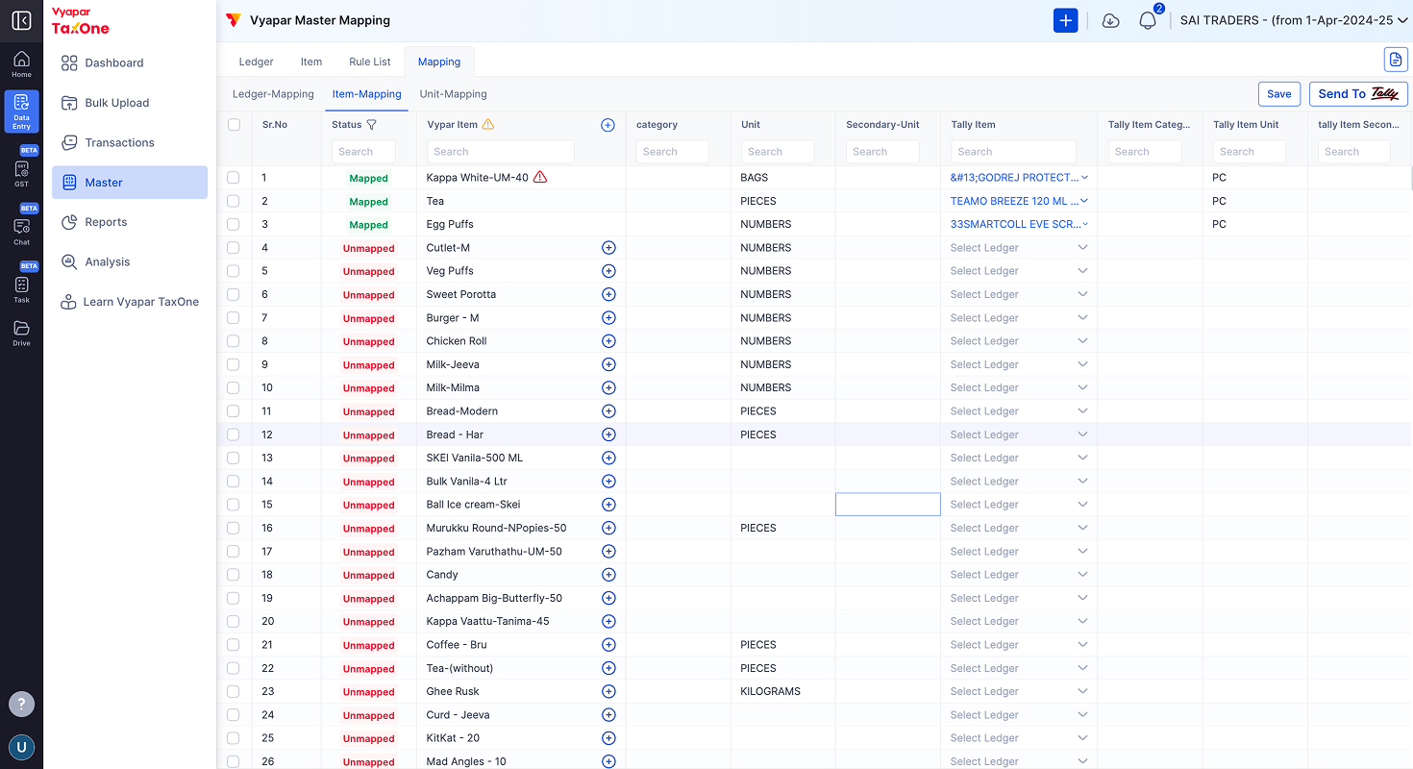Click the Vypar Item search field

[500, 152]
